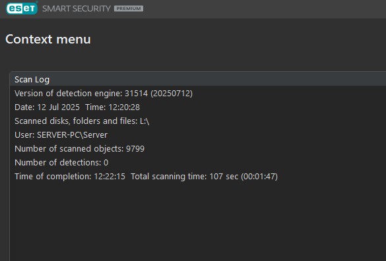Click the PREMIUM edition badge
This screenshot has width=386, height=261.
[x=129, y=9]
